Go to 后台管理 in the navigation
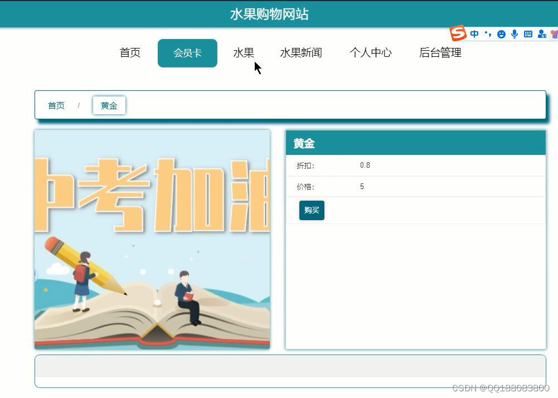Viewport: 558px width, 398px height. click(x=440, y=53)
